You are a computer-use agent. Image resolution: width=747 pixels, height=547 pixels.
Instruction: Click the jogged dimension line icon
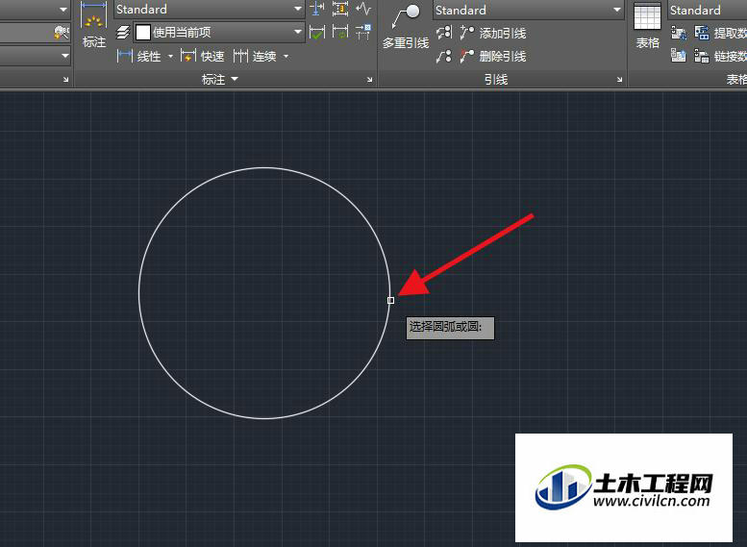[363, 9]
